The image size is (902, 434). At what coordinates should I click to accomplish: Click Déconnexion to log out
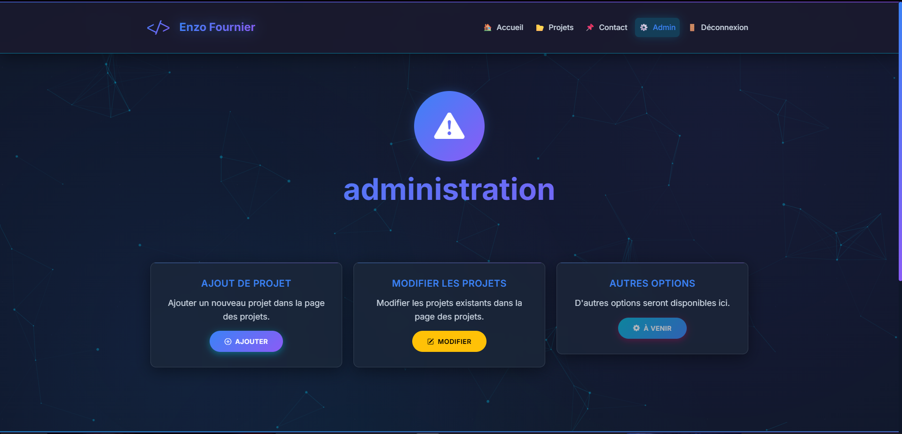point(724,27)
